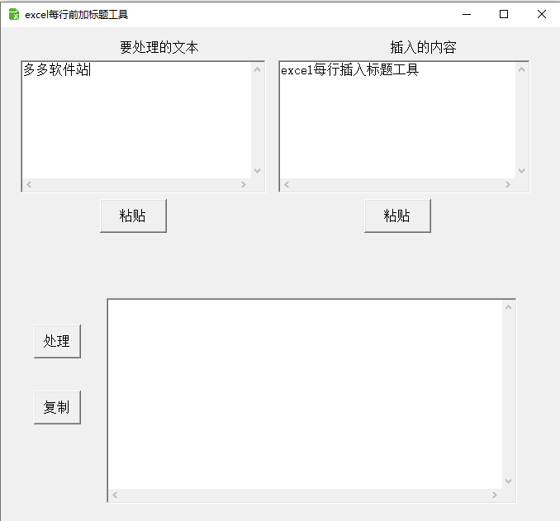The width and height of the screenshot is (560, 521).
Task: Click right arrow of 插入的内容 horizontal scrollbar
Action: click(508, 185)
